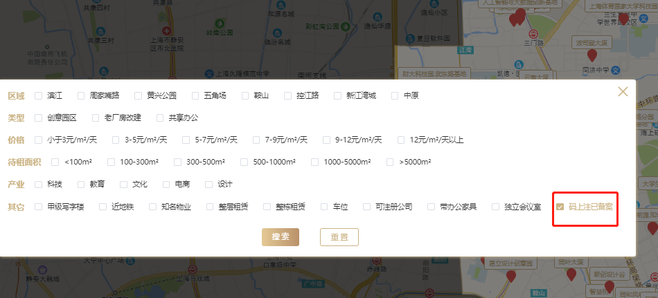This screenshot has width=658, height=298.
Task: Enable the 近地铁 filter
Action: pos(103,207)
